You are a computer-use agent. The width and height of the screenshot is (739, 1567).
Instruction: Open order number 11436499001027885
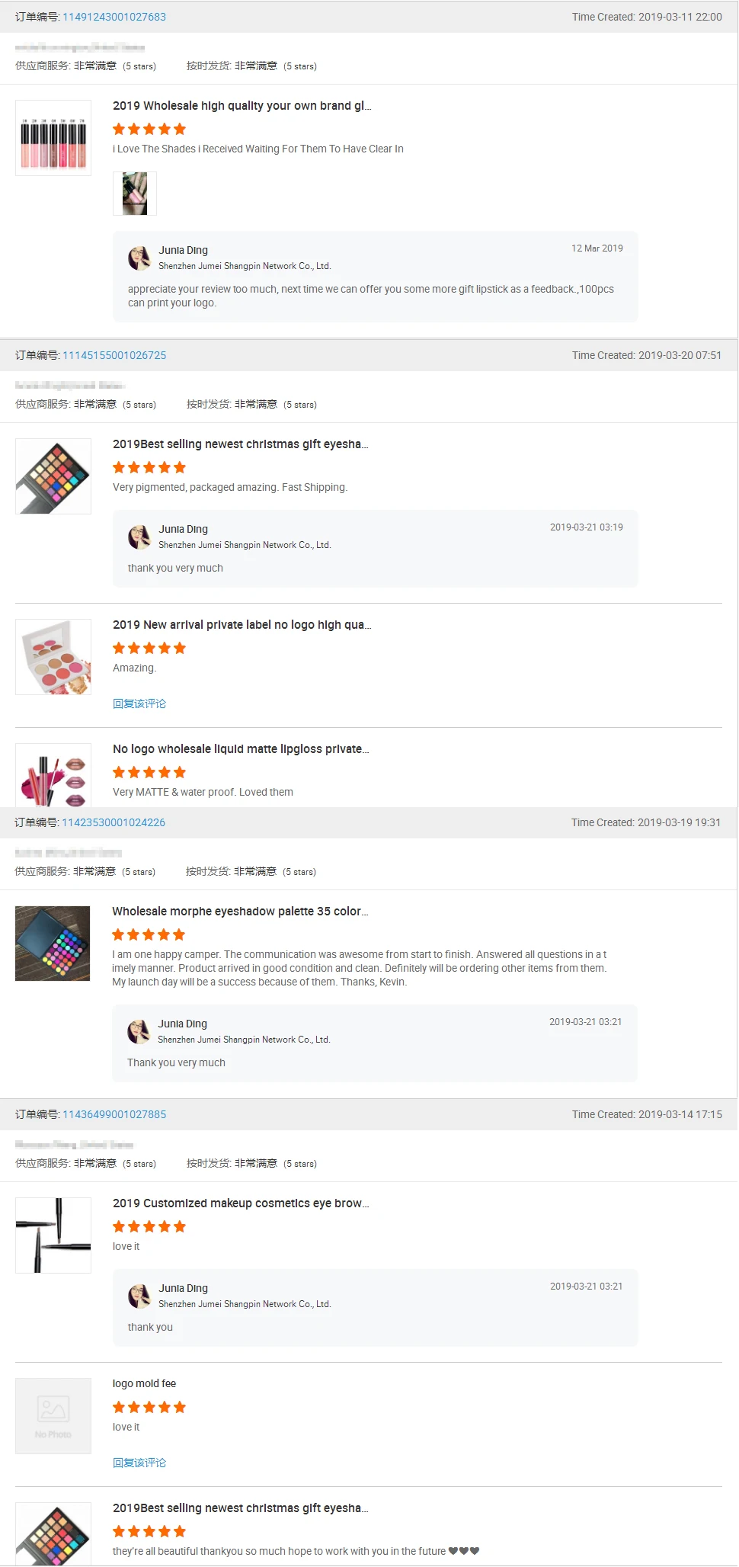(114, 1114)
